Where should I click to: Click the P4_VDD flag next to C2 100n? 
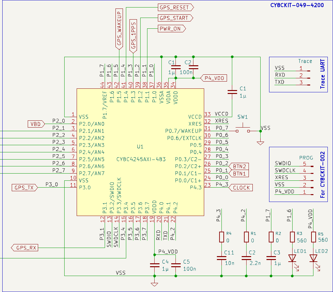tap(214, 78)
